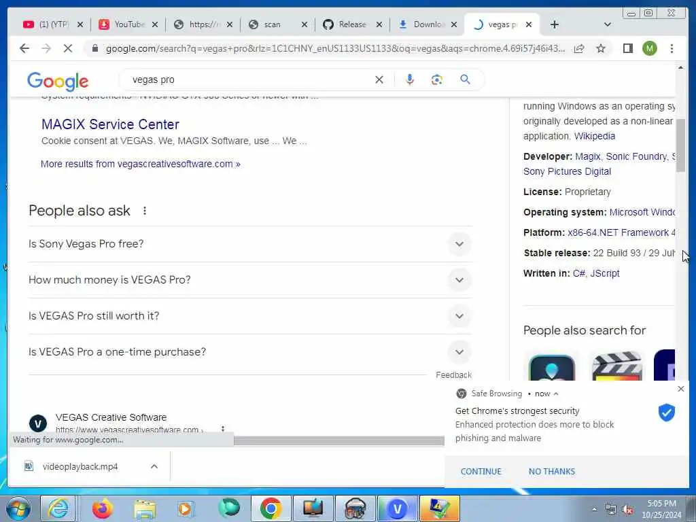This screenshot has height=522, width=696.
Task: Launch Internet Explorer from the taskbar
Action: [58, 508]
